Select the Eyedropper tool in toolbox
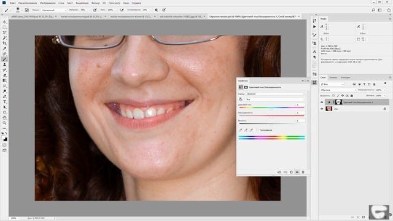393x221 pixels. [4, 48]
